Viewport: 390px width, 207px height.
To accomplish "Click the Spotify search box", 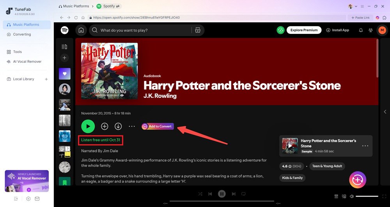I will coord(140,30).
